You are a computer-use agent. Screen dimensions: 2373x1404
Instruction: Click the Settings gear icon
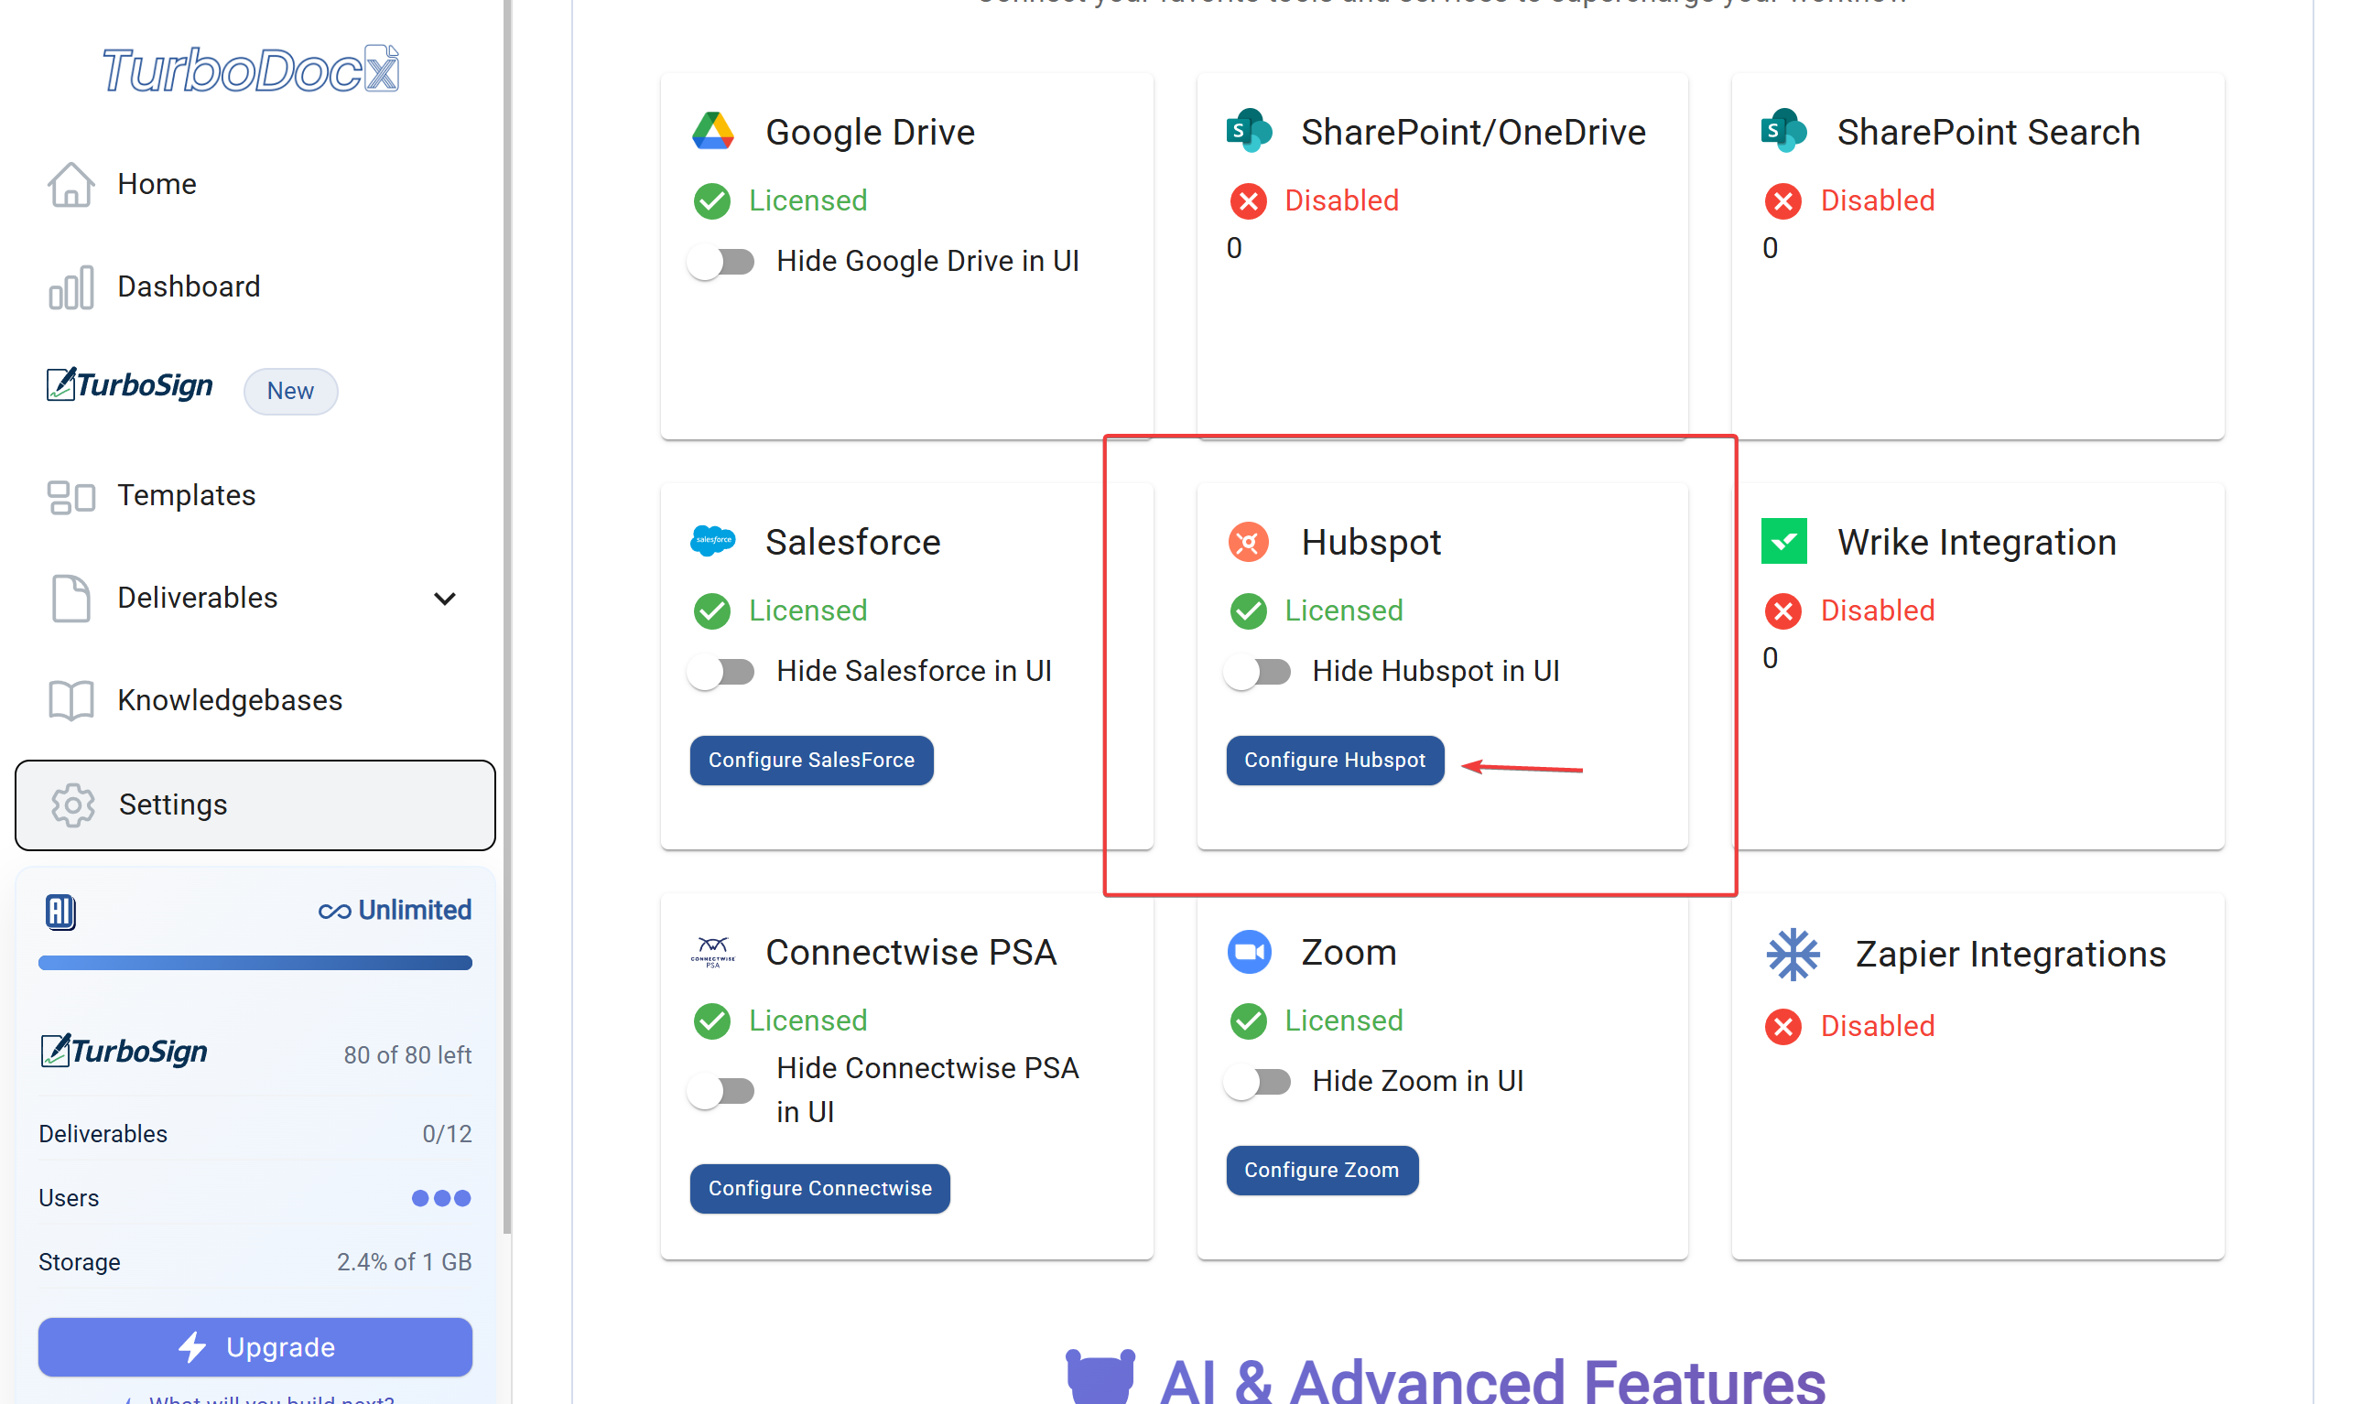tap(73, 805)
